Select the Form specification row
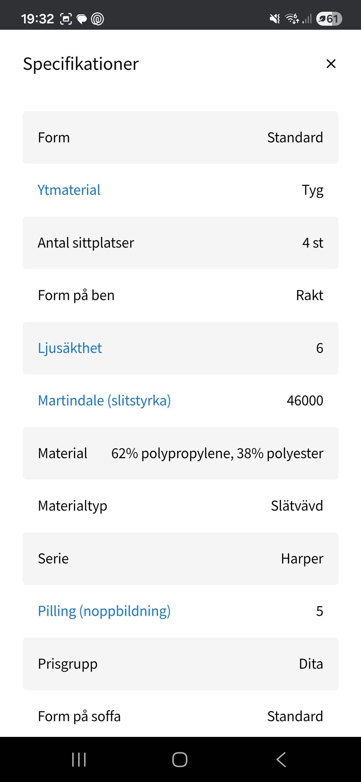The width and height of the screenshot is (361, 782). (180, 138)
